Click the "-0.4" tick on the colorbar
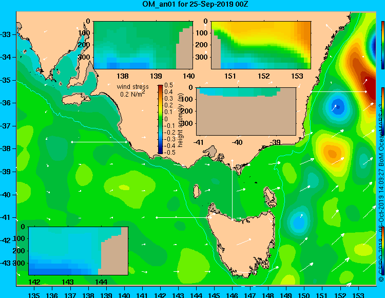 (x=169, y=146)
